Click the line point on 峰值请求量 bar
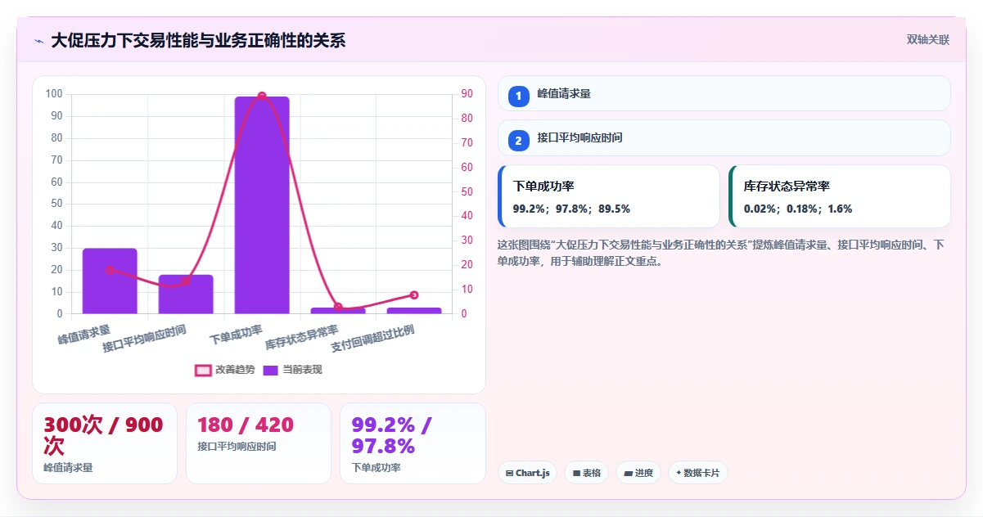The height and width of the screenshot is (517, 983). (110, 270)
